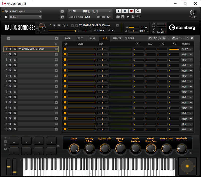Open the HpOut 1 output dropdown
The height and width of the screenshot is (177, 201).
[25, 17]
